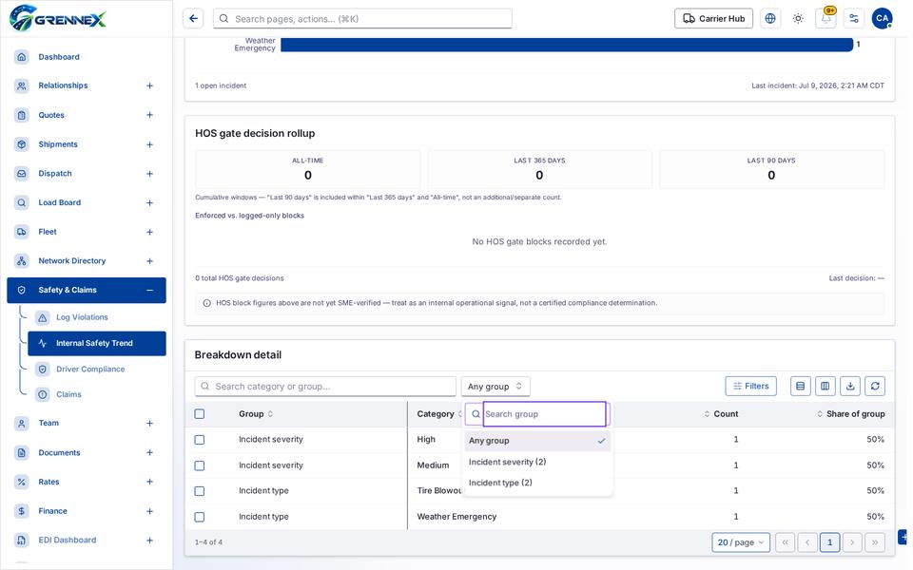Focus Search category or group field
913x570 pixels.
click(325, 387)
